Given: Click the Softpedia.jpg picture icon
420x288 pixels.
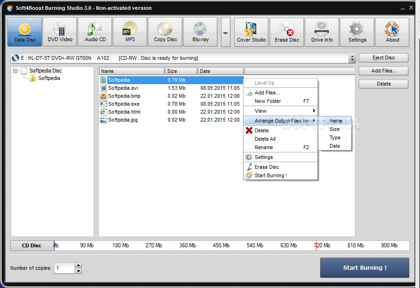Looking at the screenshot, I should (103, 120).
